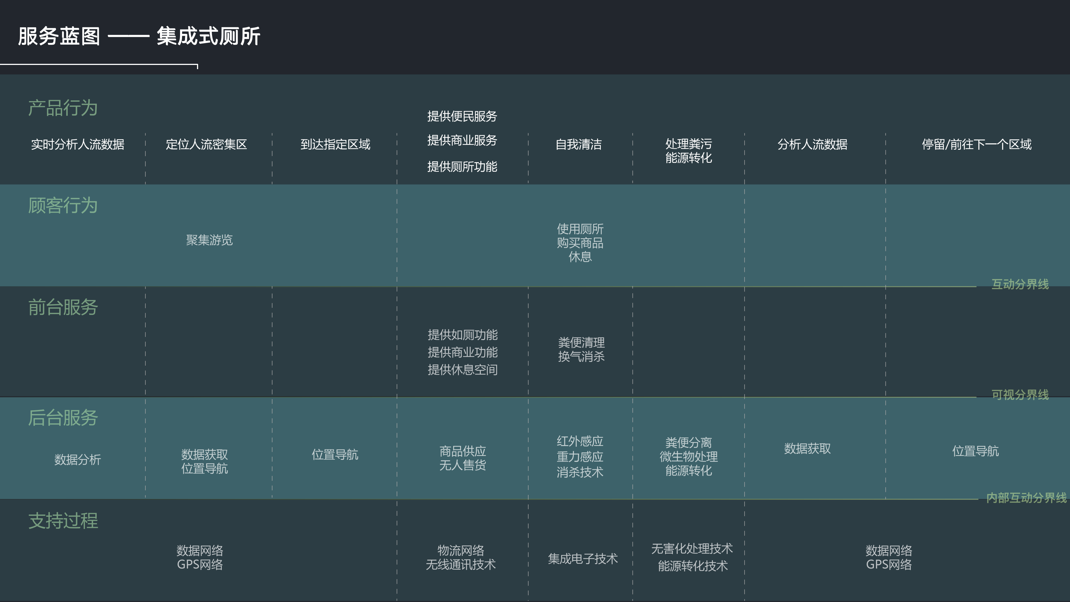Click the 自我清洁 cell
1070x602 pixels.
pos(579,145)
